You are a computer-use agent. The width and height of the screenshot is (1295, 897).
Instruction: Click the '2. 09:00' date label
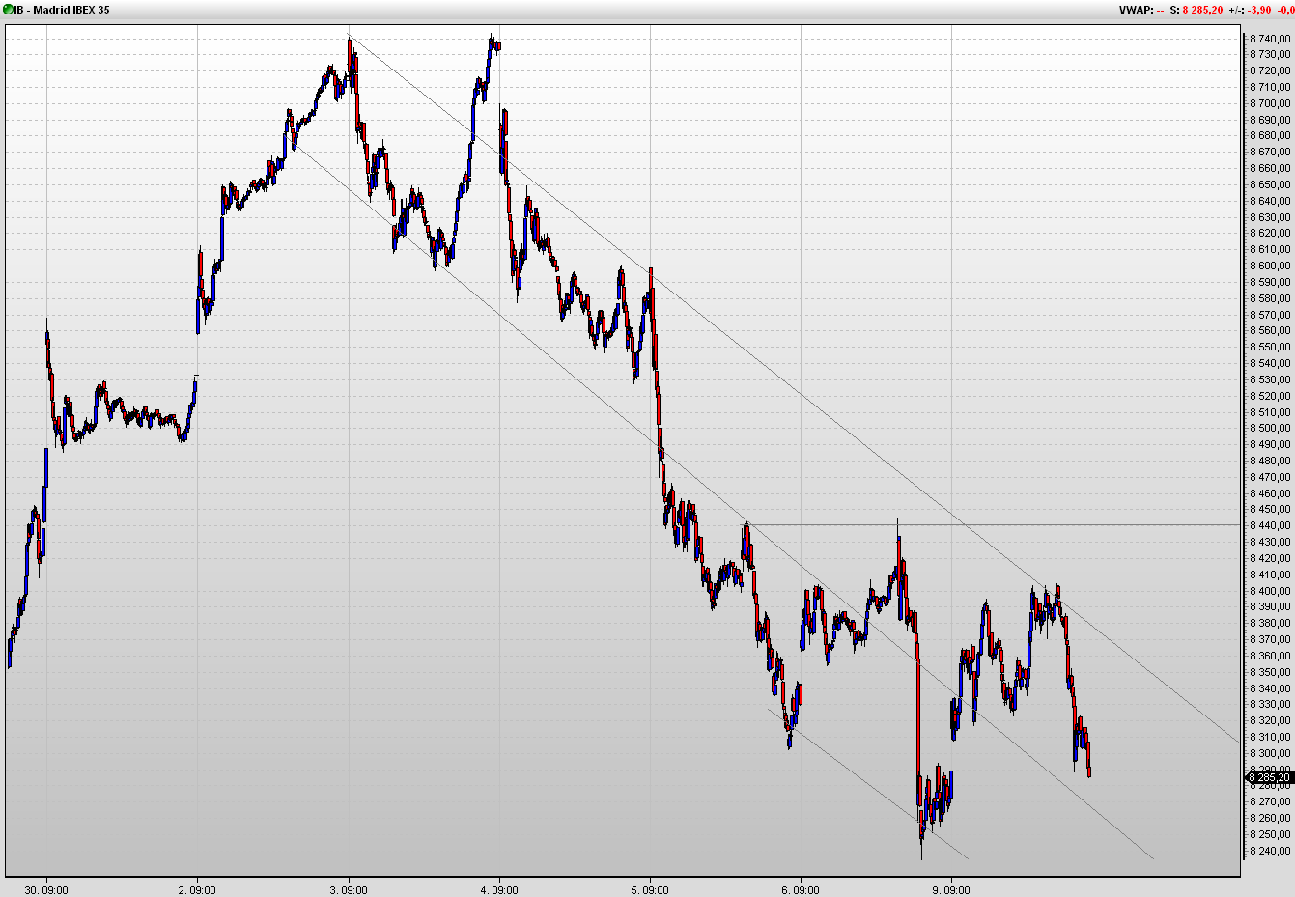(x=197, y=890)
